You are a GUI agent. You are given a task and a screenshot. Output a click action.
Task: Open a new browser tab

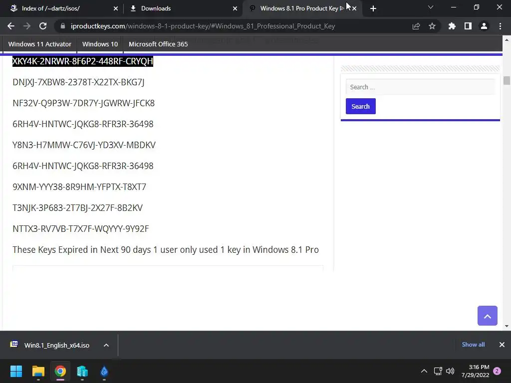click(x=373, y=8)
